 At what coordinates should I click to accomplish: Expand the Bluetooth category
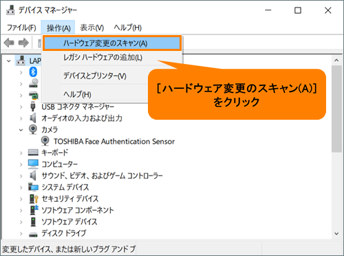coord(21,72)
